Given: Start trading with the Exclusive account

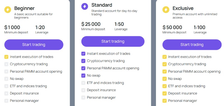Looking at the screenshot, I should [192, 45].
